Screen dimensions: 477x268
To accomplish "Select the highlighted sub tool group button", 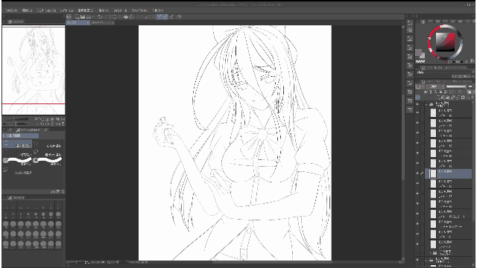I will [x=21, y=135].
